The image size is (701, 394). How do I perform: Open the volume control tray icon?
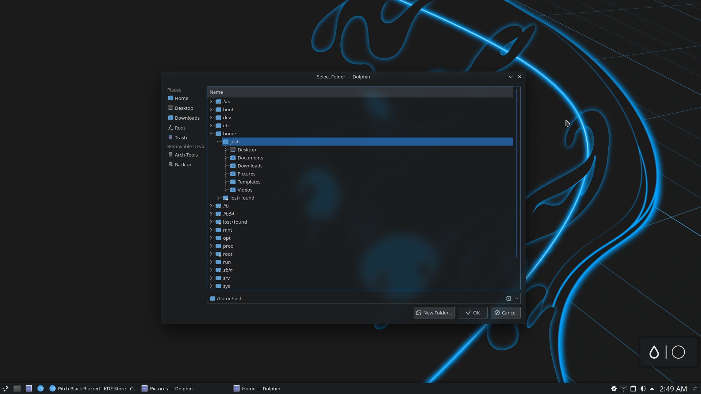[643, 389]
